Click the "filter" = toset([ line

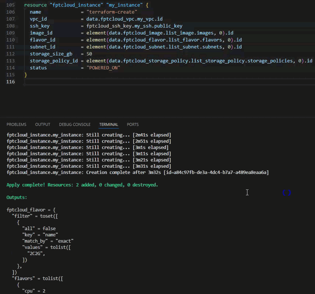point(35,216)
